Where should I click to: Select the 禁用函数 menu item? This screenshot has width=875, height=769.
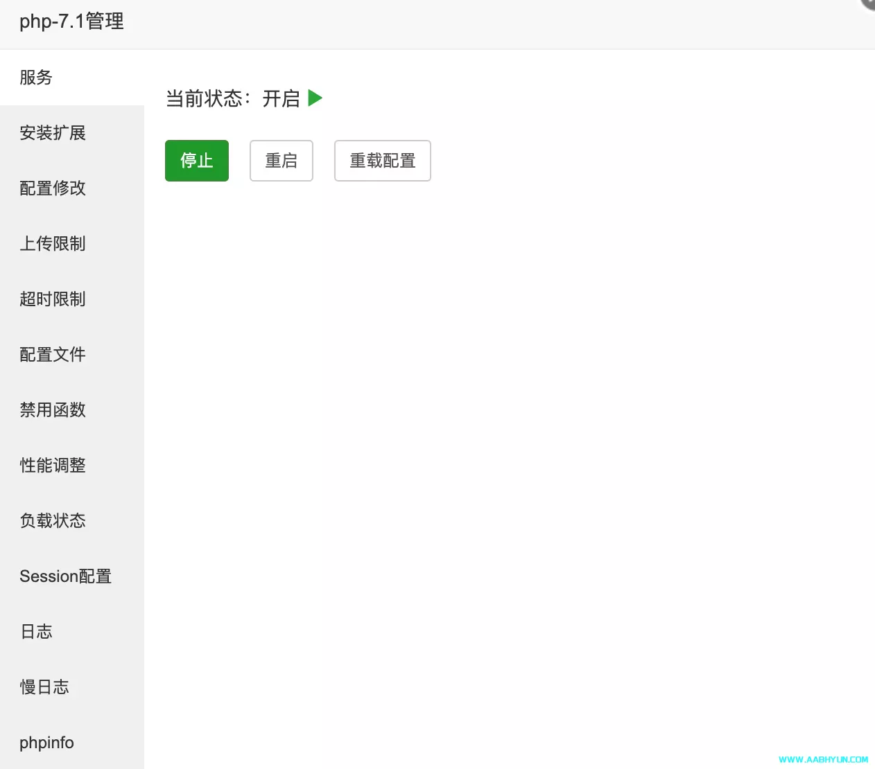pyautogui.click(x=53, y=410)
